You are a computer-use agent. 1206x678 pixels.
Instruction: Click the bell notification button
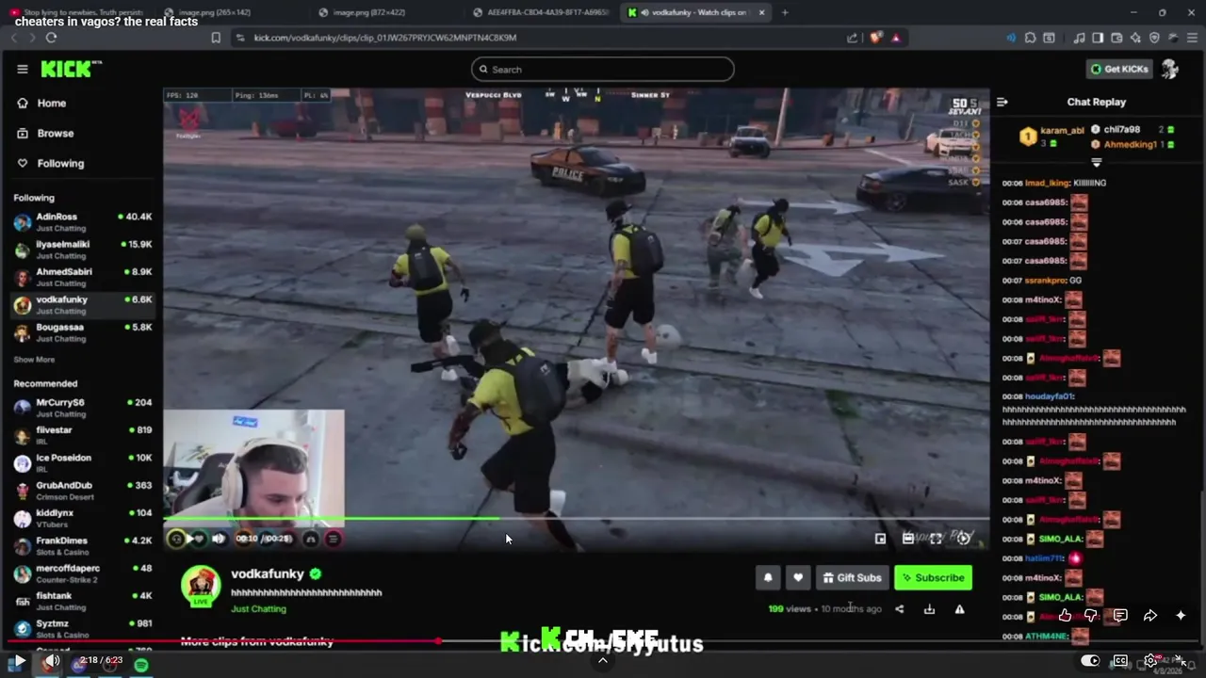coord(768,578)
